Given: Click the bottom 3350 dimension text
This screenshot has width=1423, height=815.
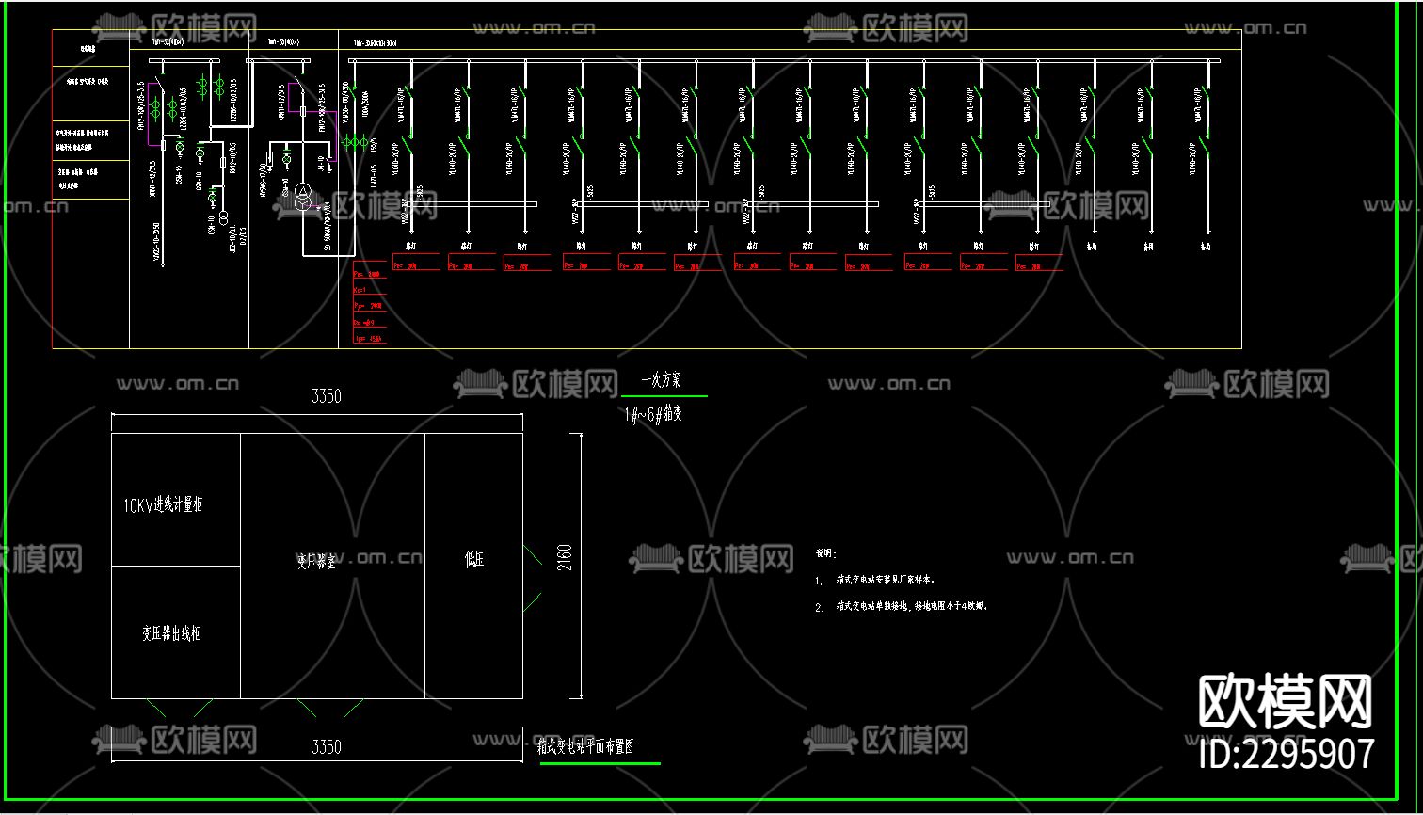Looking at the screenshot, I should [326, 747].
